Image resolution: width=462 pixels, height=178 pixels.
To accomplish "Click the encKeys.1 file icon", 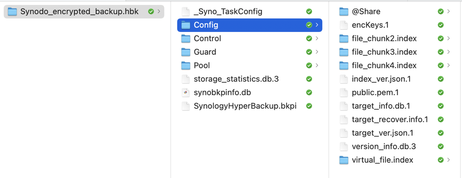I will click(344, 25).
